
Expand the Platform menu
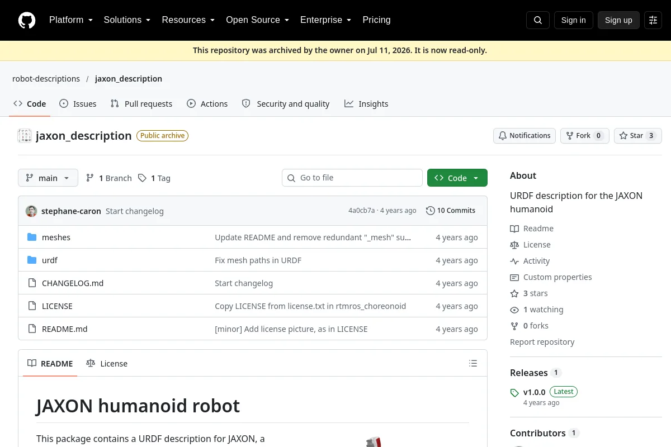point(70,20)
